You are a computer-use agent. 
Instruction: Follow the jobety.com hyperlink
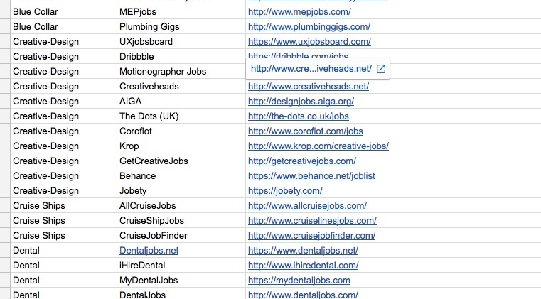285,191
